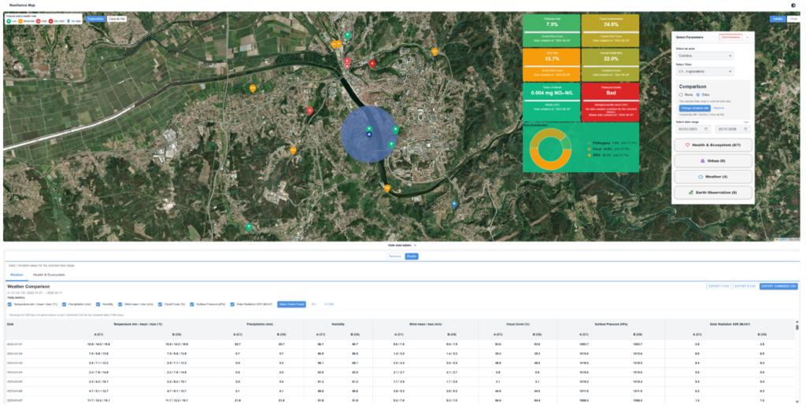Click the green marker at map bottom

(x=249, y=227)
